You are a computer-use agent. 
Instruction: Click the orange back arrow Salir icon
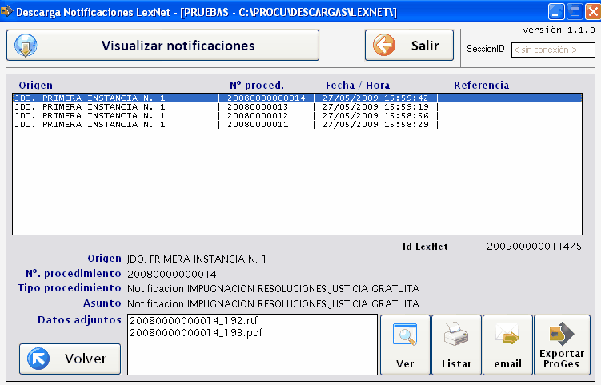(x=385, y=46)
